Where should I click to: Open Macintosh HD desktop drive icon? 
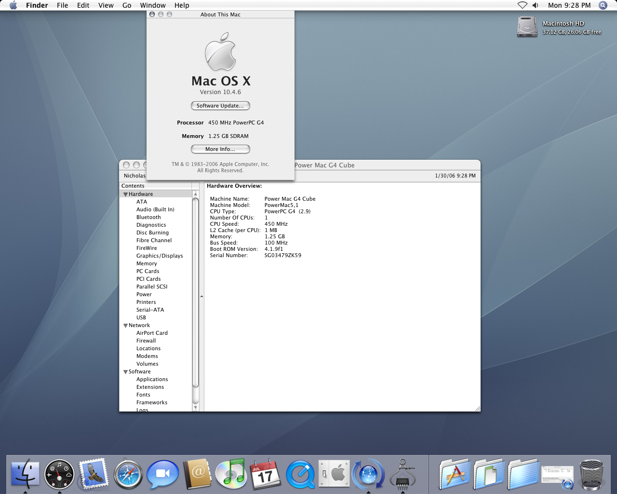point(527,27)
